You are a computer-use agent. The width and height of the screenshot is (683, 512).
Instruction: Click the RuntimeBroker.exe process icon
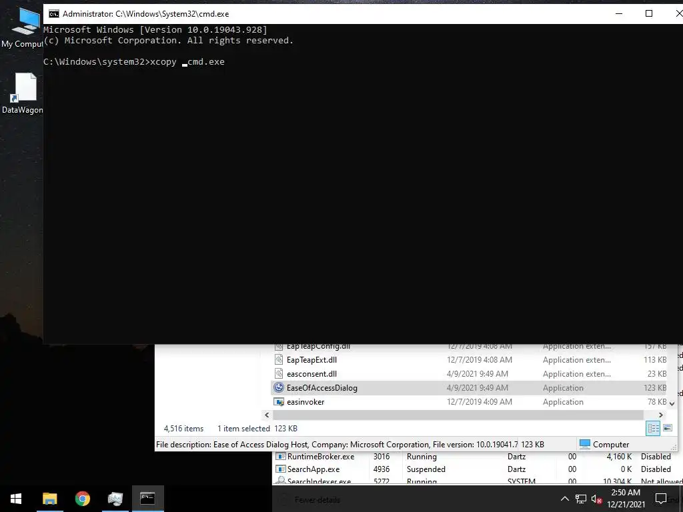tap(281, 456)
